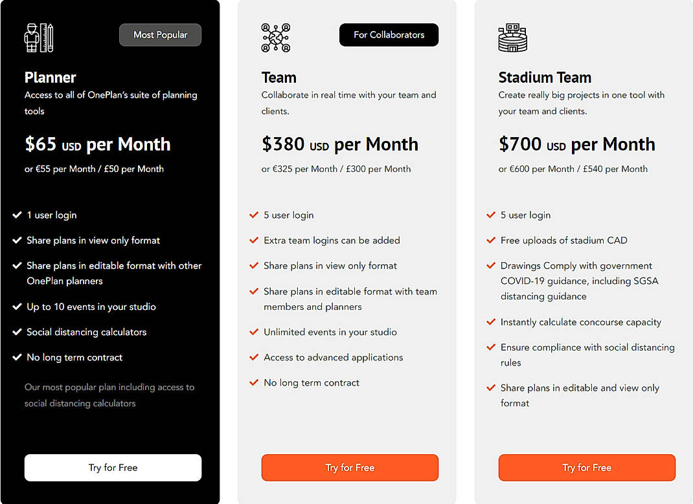Click the checkmark beside "Free uploads of stadium CAD"
Screen dimensions: 693x504
pyautogui.click(x=490, y=240)
